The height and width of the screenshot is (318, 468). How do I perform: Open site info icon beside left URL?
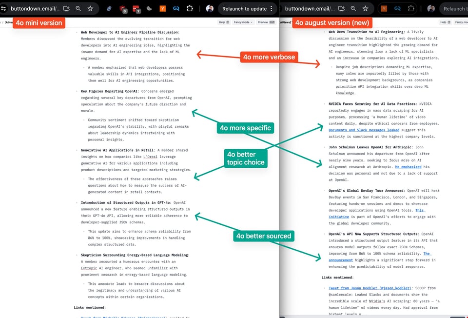tap(4, 8)
